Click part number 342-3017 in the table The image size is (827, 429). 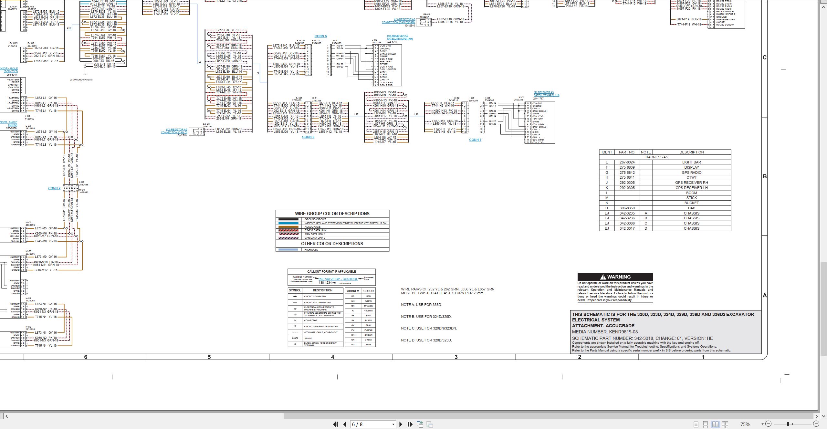pos(627,229)
